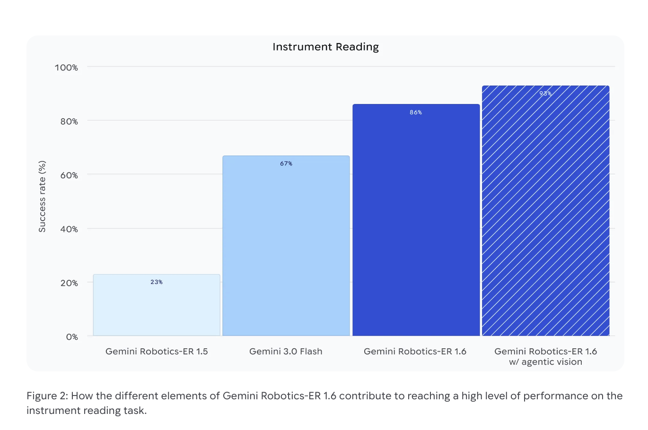Click the Gemini Robotics-ER 1.6 x-axis label
Screen dimensions: 648x430
pos(415,352)
